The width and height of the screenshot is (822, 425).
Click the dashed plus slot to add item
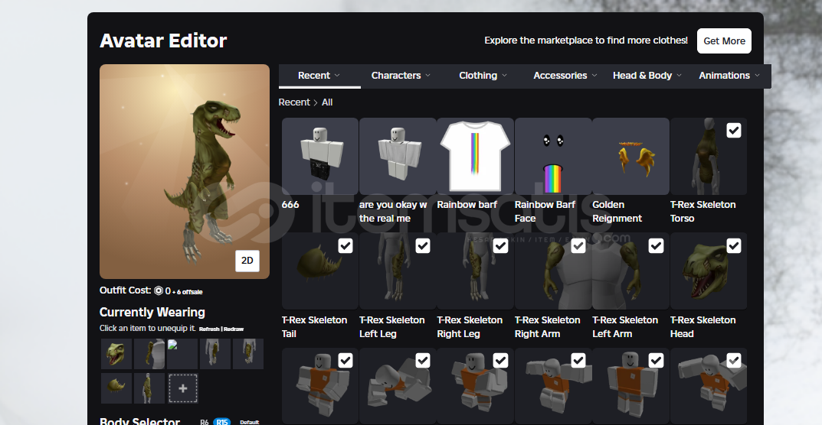[183, 388]
